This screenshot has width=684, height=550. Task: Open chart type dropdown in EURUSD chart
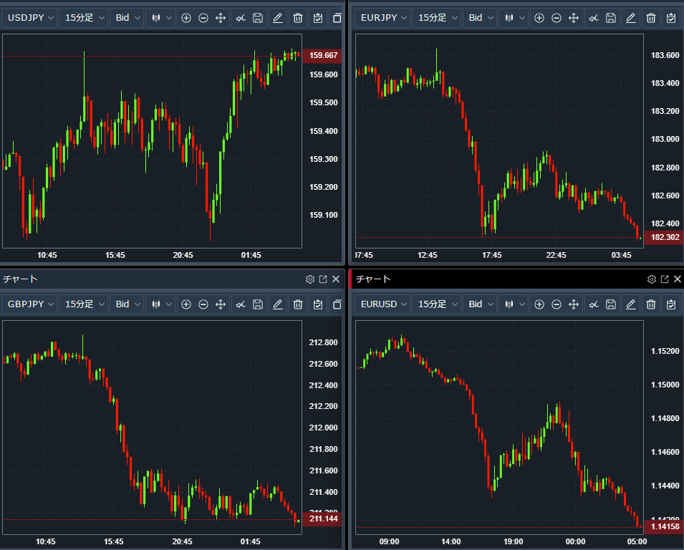click(514, 304)
